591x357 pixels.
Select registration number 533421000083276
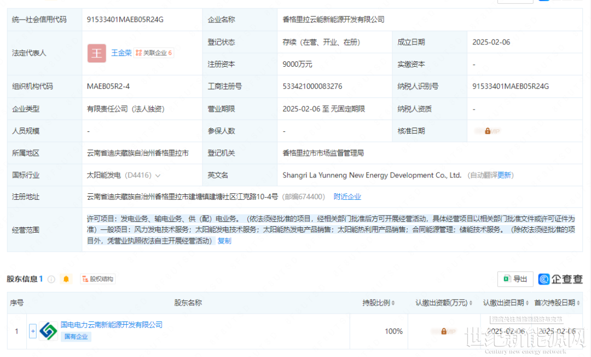point(312,87)
